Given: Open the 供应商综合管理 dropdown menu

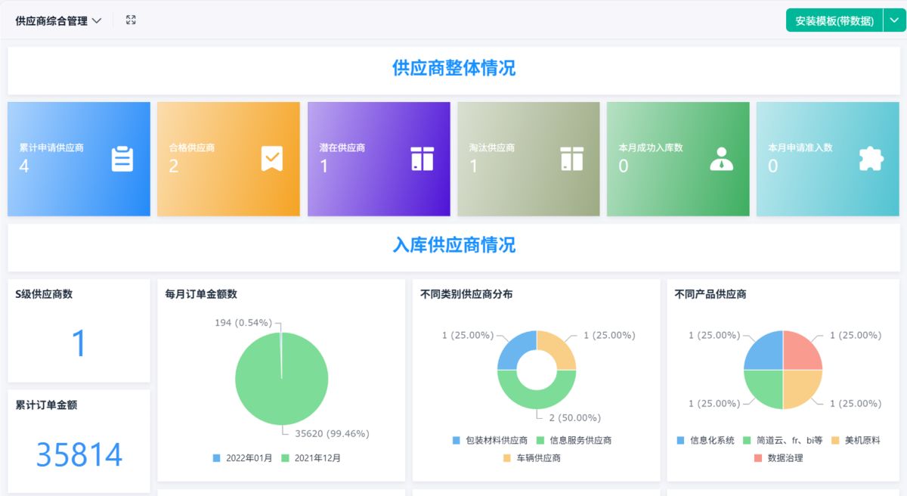Looking at the screenshot, I should 58,21.
